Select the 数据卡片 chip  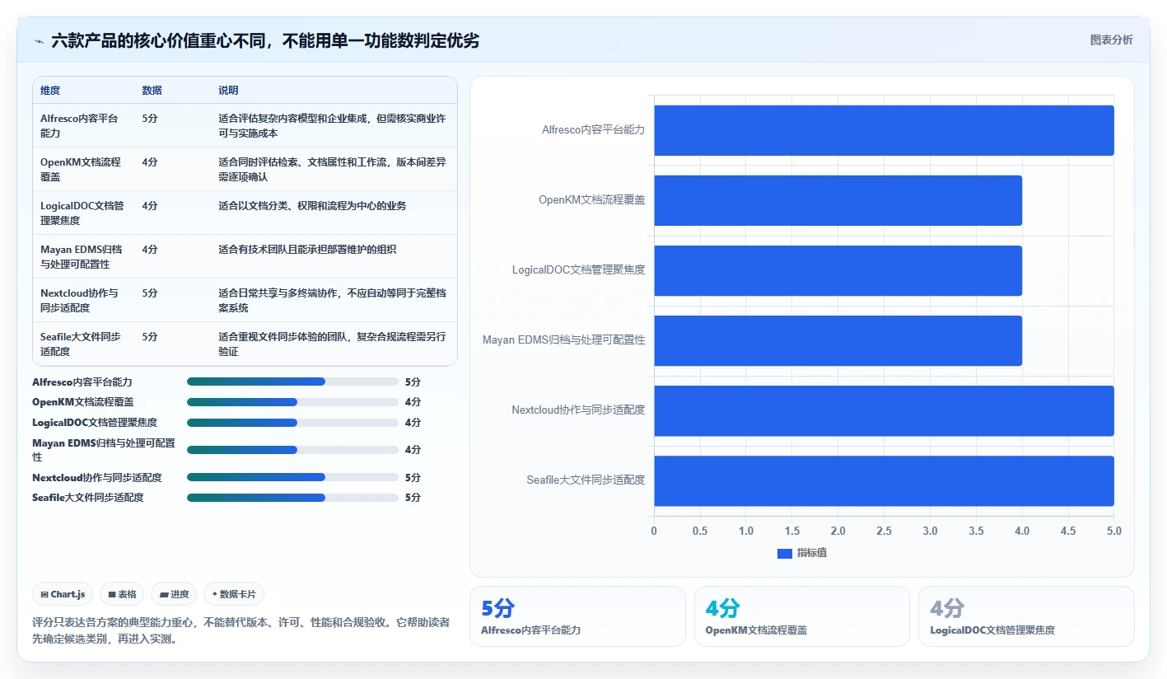tap(234, 594)
